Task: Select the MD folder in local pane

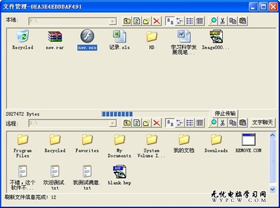Action: click(152, 40)
